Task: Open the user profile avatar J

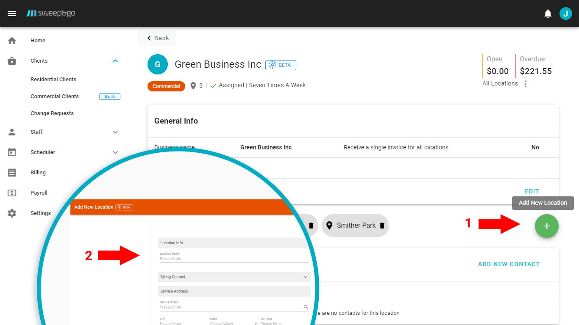Action: pos(565,14)
